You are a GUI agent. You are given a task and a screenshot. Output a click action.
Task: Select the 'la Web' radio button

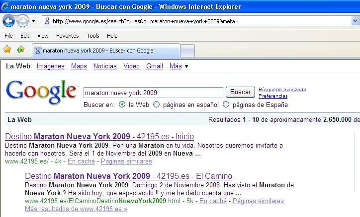122,105
